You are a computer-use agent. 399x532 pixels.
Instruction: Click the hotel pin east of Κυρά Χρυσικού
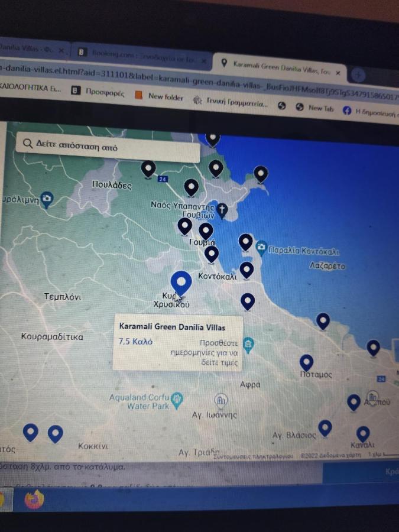click(247, 301)
